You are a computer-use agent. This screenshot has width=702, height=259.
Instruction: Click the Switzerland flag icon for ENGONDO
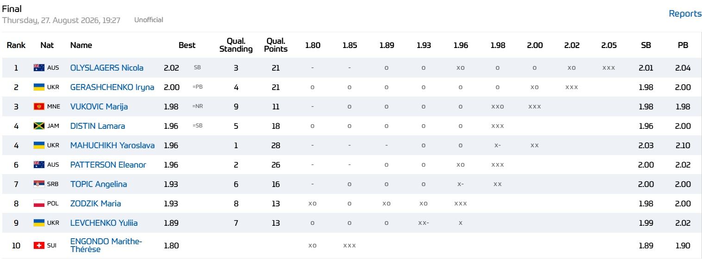39,246
